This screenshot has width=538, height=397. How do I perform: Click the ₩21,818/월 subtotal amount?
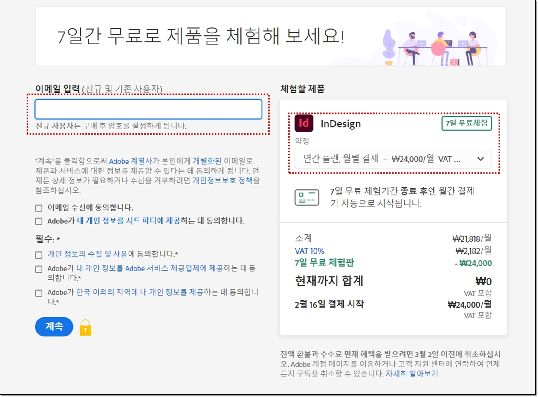point(472,238)
